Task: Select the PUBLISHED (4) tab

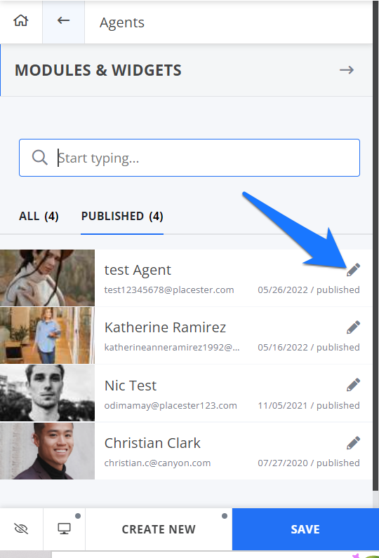Action: 122,216
